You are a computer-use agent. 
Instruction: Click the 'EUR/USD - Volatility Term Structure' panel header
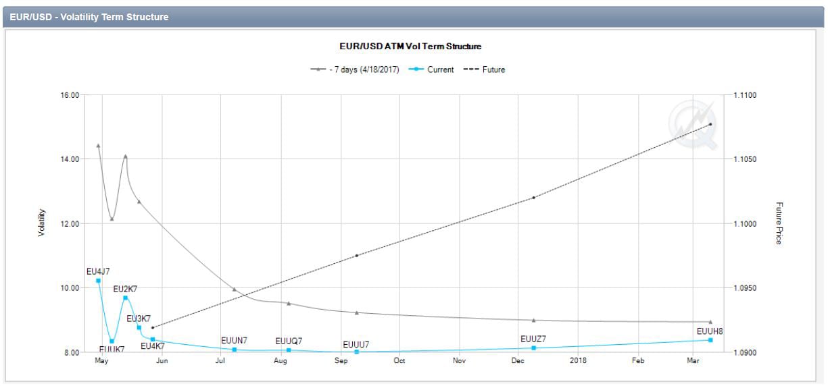[90, 17]
